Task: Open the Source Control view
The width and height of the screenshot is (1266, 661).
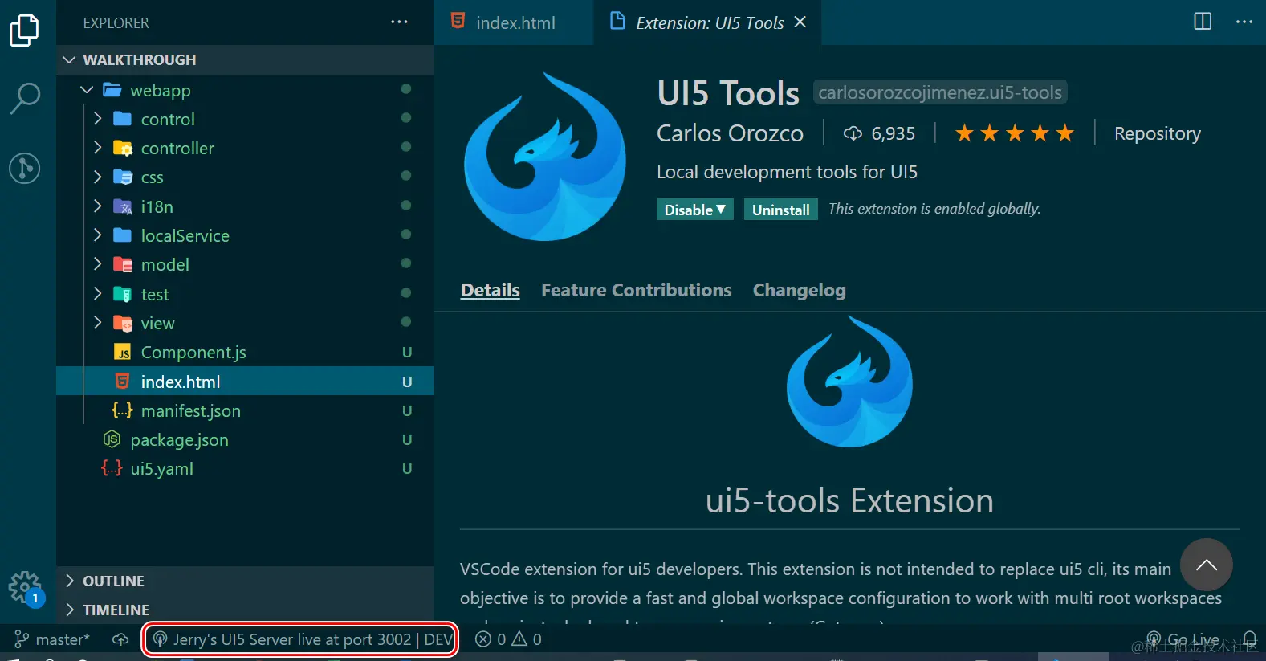Action: click(x=24, y=168)
